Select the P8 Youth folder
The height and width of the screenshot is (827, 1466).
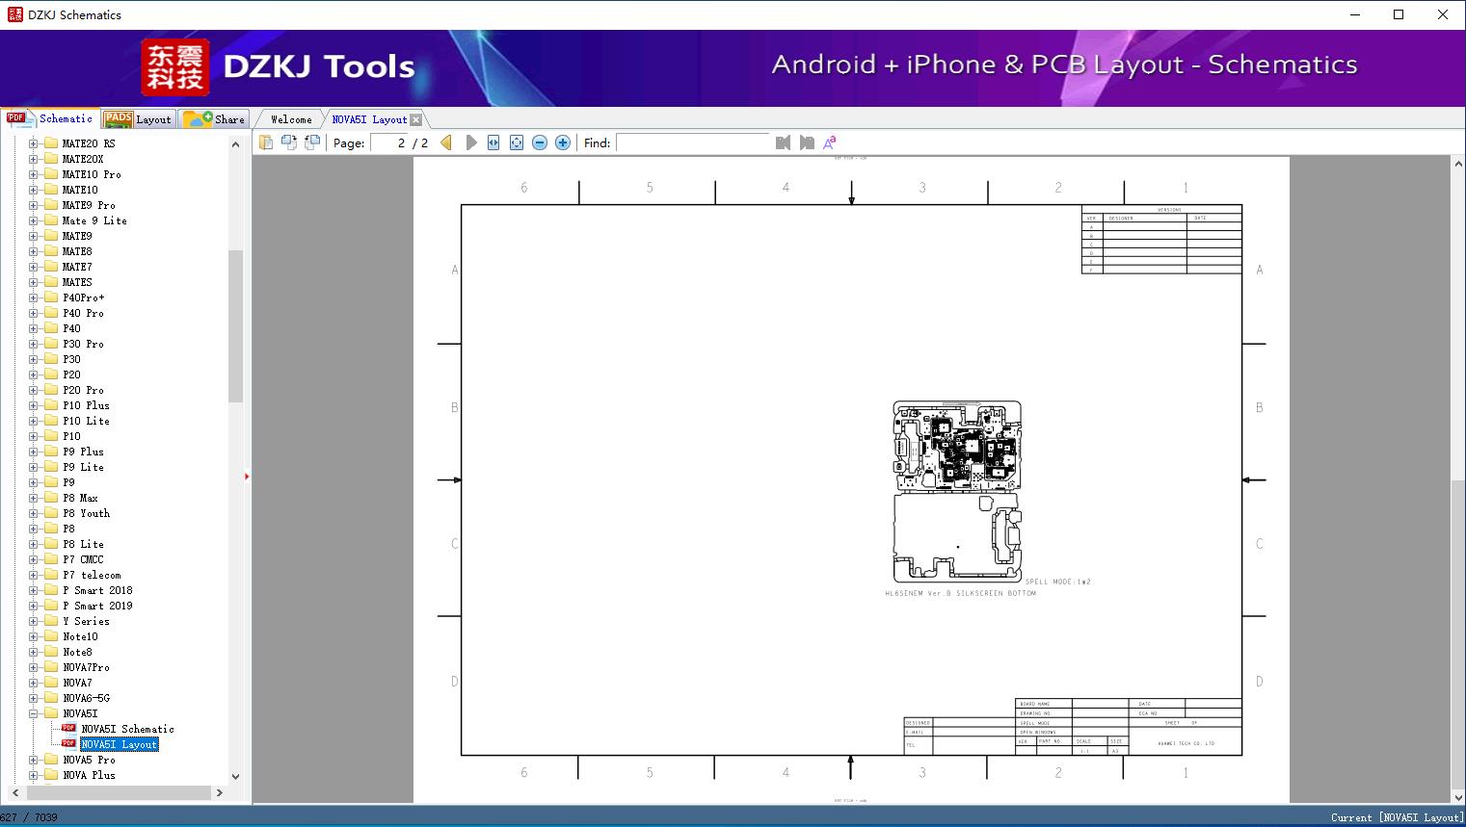pyautogui.click(x=86, y=513)
